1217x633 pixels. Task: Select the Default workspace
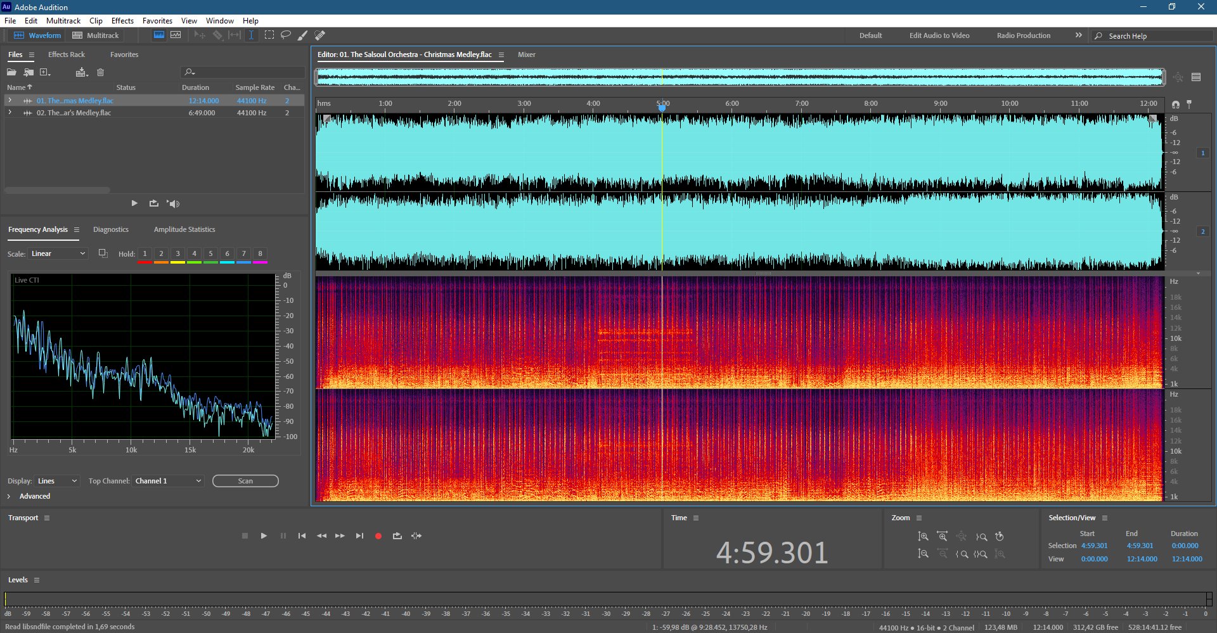point(870,35)
